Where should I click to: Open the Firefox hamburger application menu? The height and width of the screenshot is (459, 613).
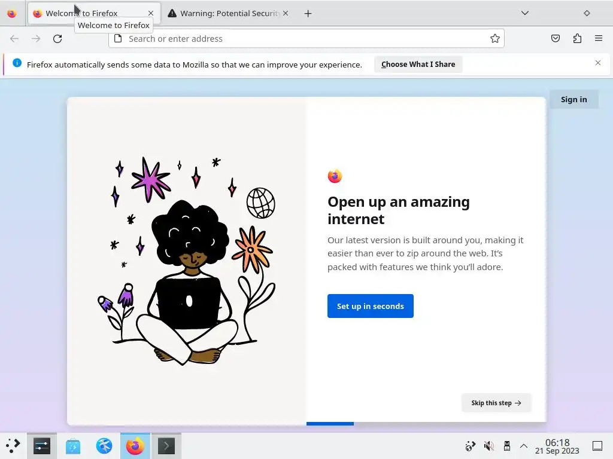[599, 38]
